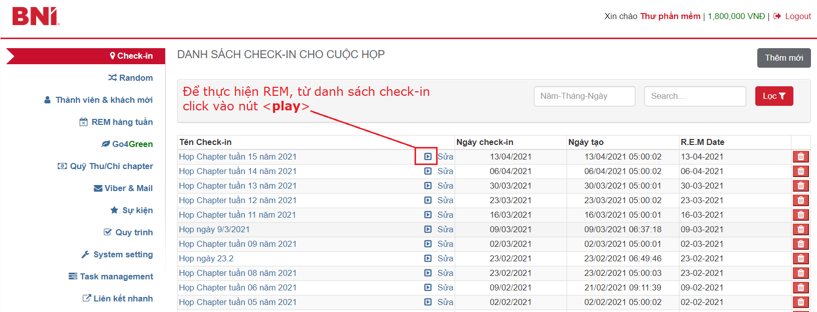Open Quỹ Thu/Chi chapter page
Viewport: 817px width, 312px height.
click(105, 166)
